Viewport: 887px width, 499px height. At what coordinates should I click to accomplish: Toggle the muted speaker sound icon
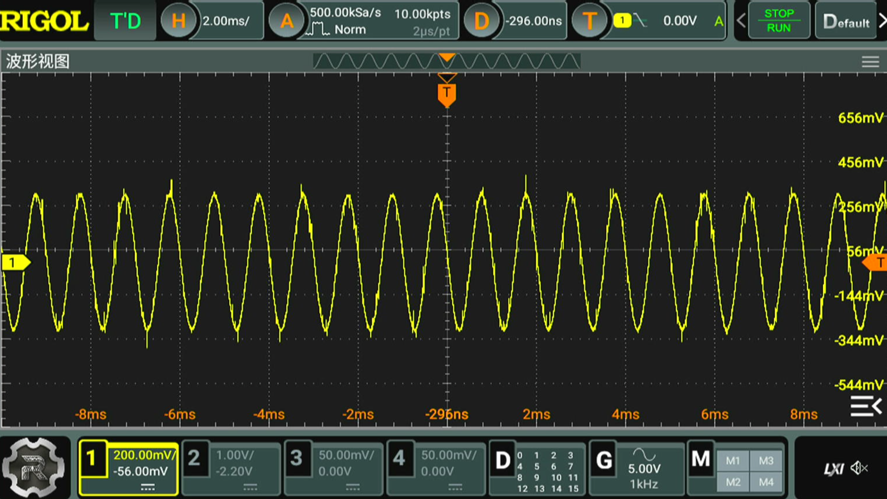click(859, 469)
